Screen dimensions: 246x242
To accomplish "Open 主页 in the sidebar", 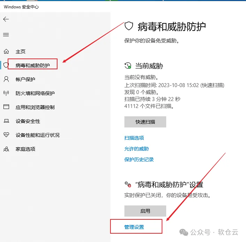I will (x=21, y=52).
